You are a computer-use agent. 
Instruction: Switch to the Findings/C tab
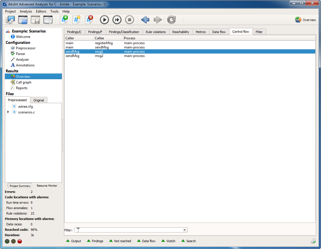74,32
